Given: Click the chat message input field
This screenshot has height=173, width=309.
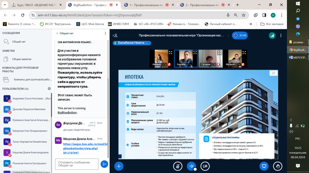Looking at the screenshot, I should click(77, 164).
